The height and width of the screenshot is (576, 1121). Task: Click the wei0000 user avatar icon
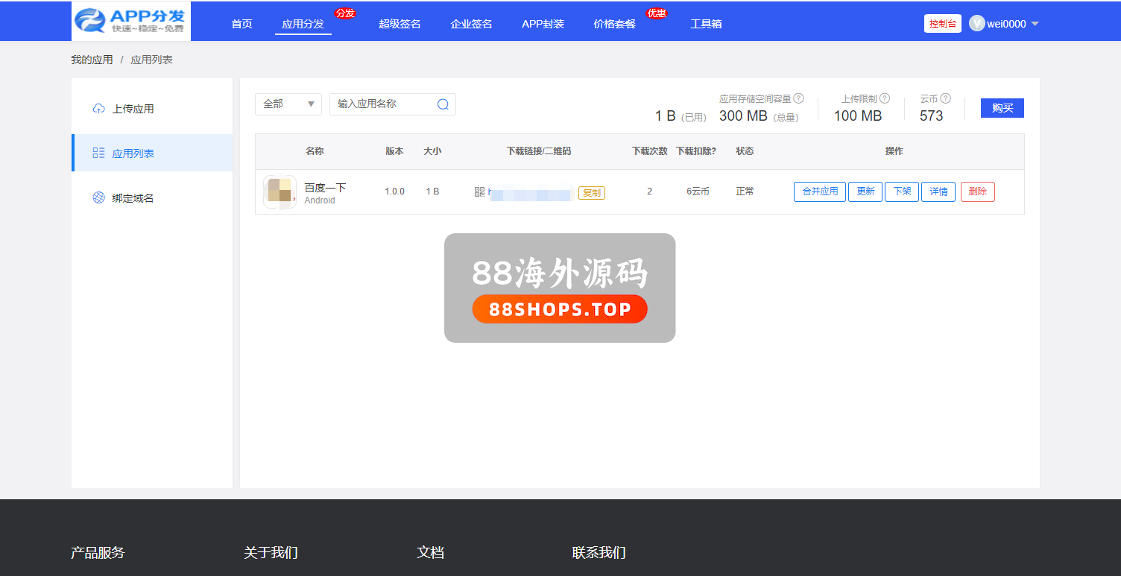(x=976, y=24)
